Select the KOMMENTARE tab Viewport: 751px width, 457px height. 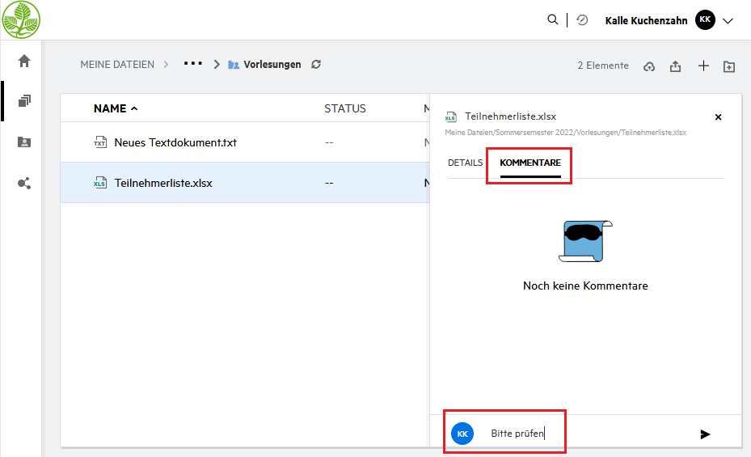(x=530, y=163)
